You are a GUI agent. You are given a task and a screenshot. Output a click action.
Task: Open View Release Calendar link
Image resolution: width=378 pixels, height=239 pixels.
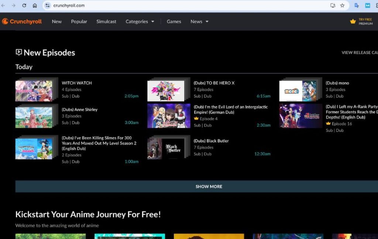pos(360,52)
